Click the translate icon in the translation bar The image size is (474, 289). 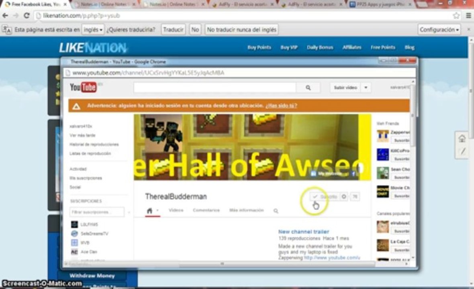point(7,30)
